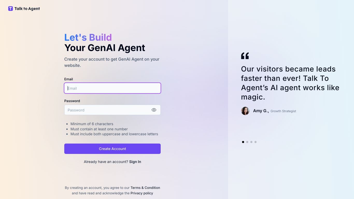Go to the fourth testimonial carousel dot
The image size is (354, 199).
point(256,142)
